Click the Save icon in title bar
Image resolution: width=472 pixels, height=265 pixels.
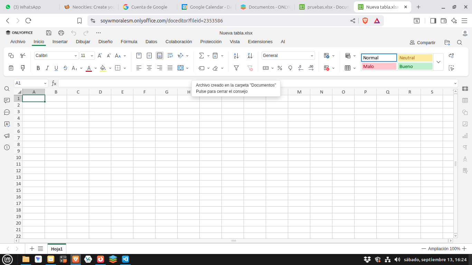49,33
